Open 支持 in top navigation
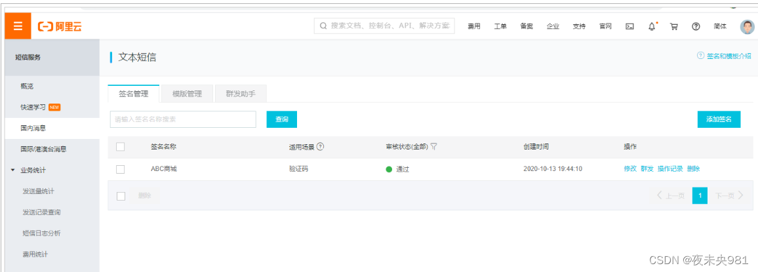 click(x=579, y=27)
